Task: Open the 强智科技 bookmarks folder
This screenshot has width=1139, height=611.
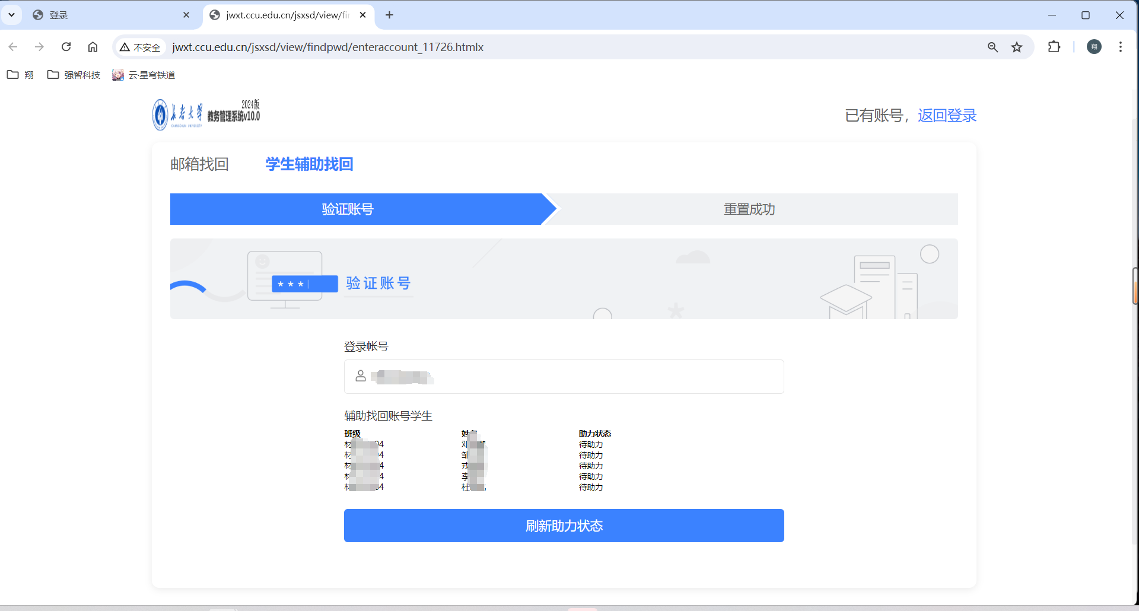Action: pos(74,75)
